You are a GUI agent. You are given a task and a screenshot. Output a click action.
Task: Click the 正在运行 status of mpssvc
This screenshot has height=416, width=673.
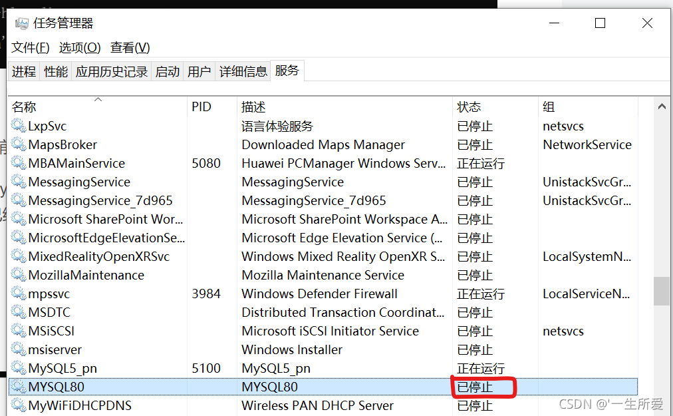(x=481, y=294)
